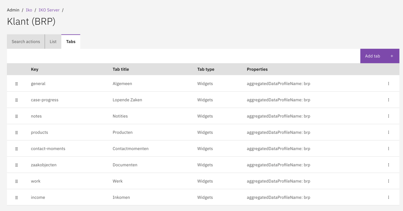The height and width of the screenshot is (211, 403).
Task: Open the overflow menu for the notes row
Action: click(388, 116)
